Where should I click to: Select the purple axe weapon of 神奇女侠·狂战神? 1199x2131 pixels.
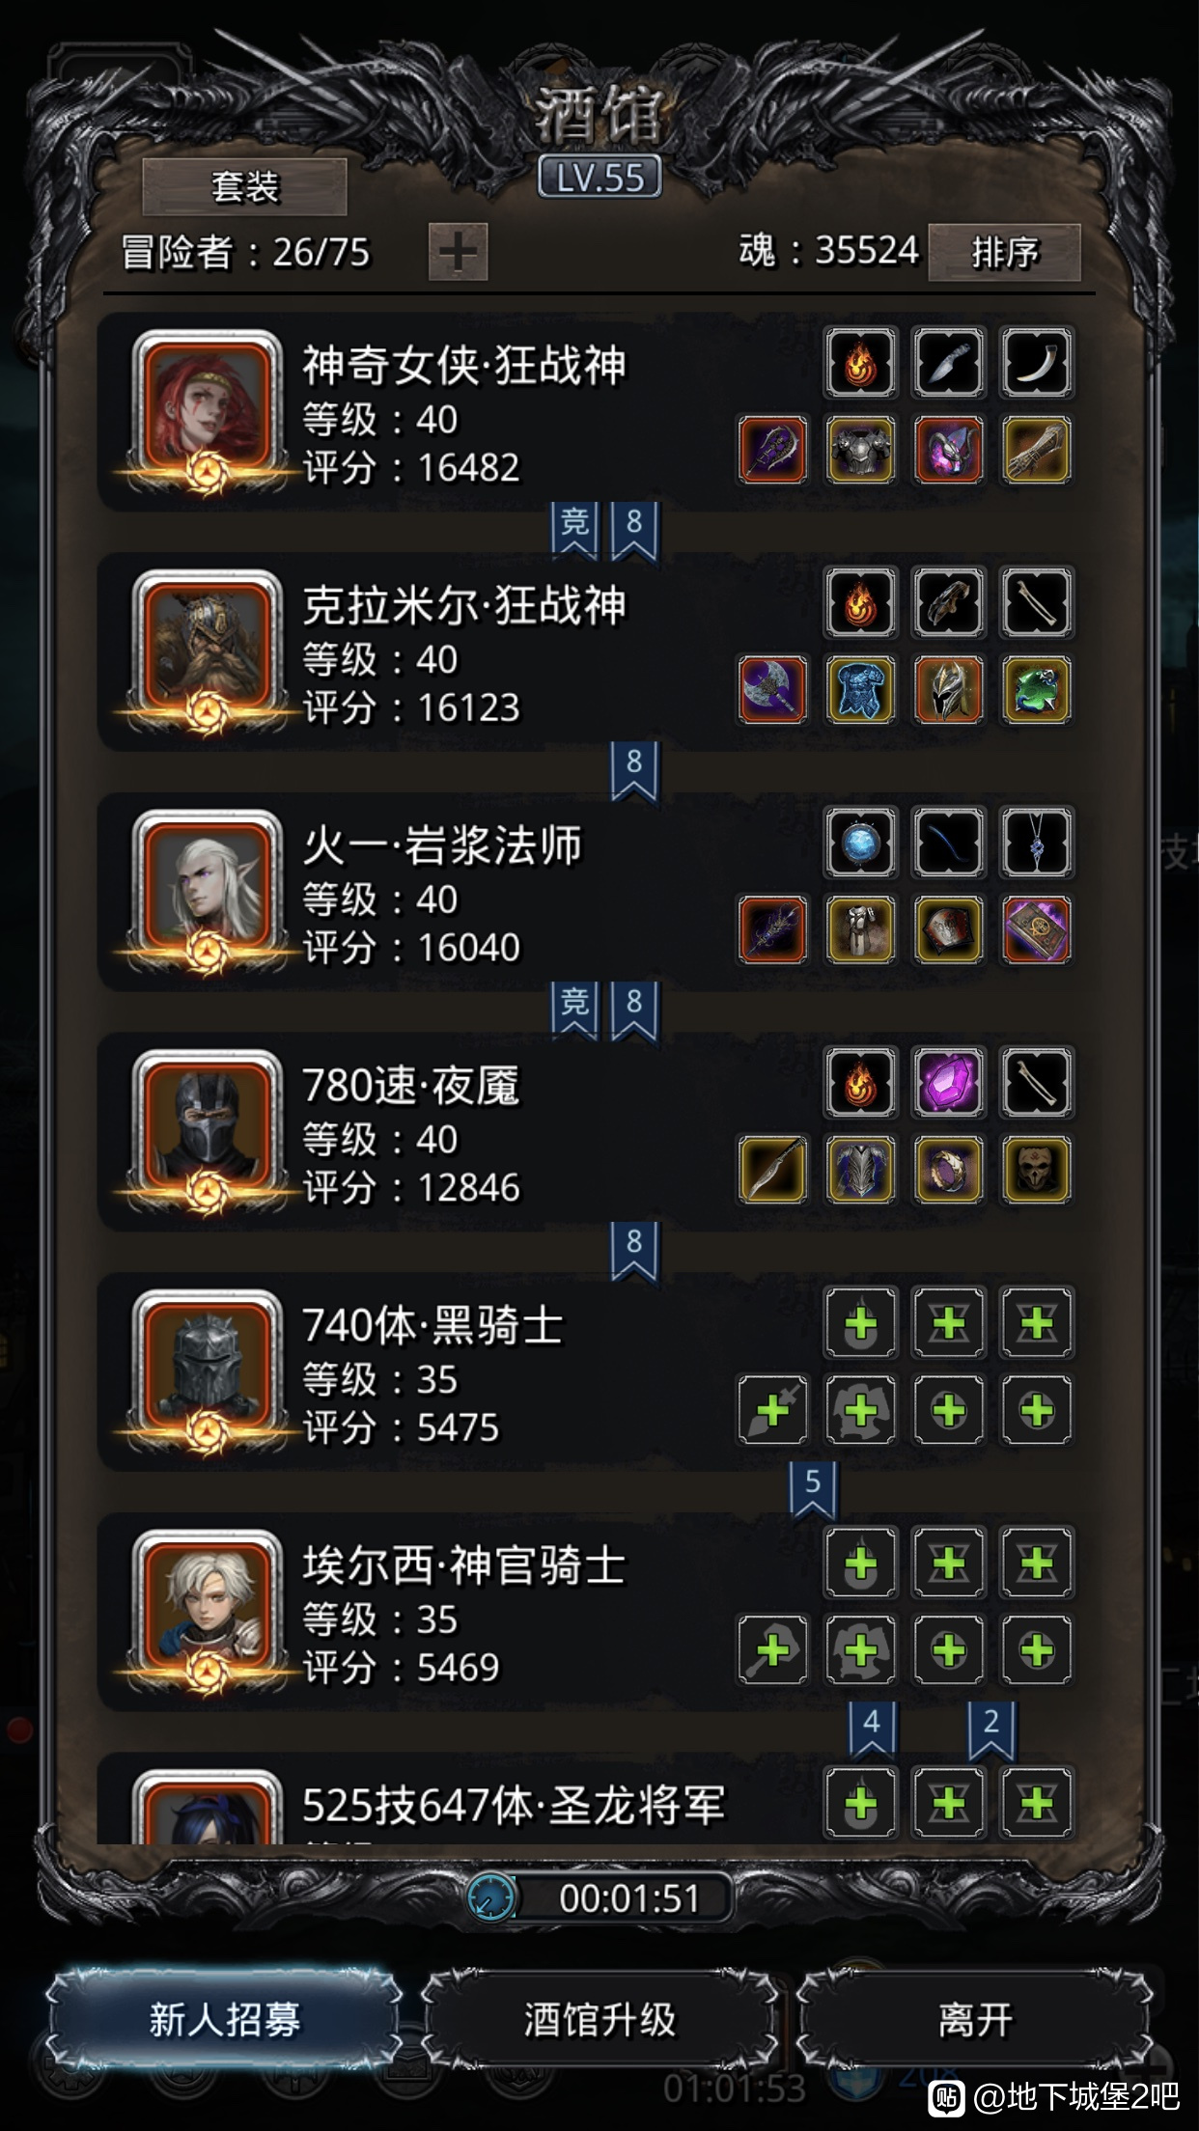772,450
